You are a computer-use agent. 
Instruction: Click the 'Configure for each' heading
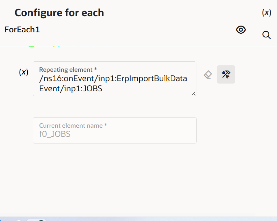point(59,13)
